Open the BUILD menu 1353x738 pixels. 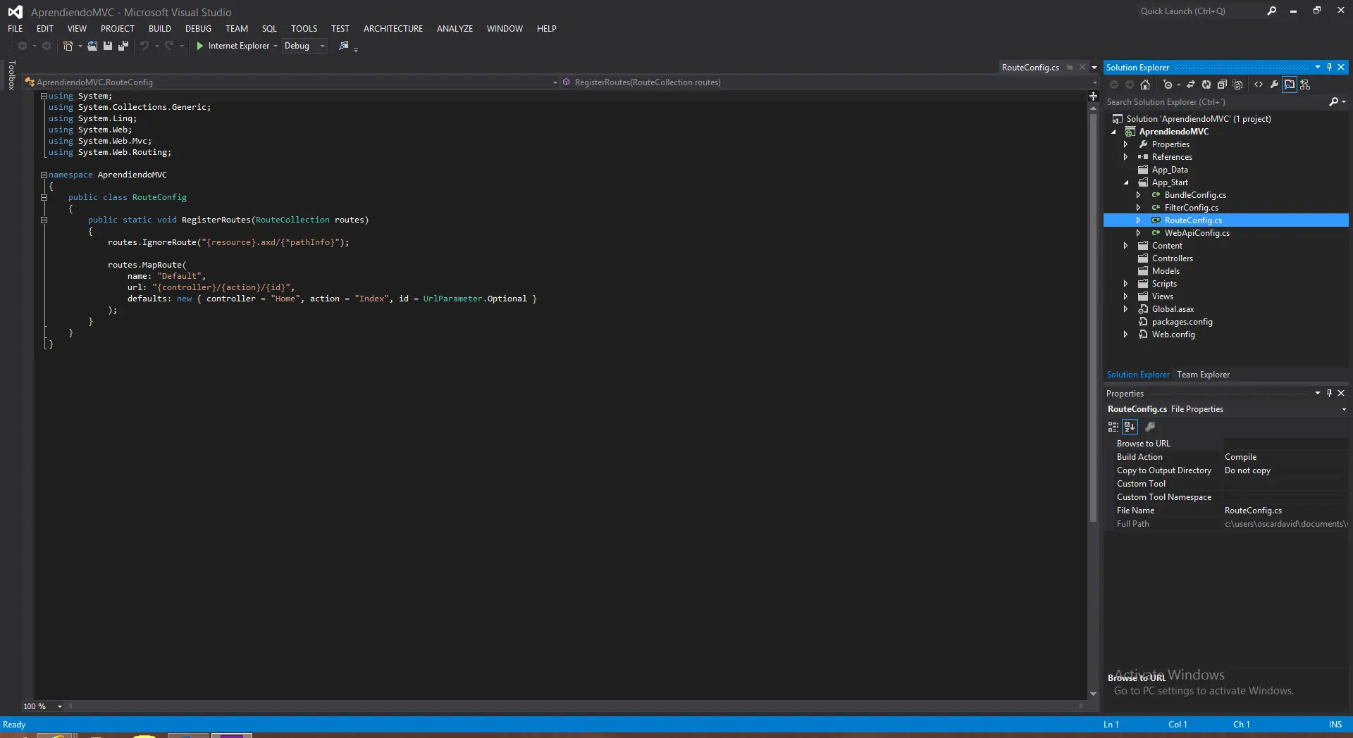click(x=160, y=29)
